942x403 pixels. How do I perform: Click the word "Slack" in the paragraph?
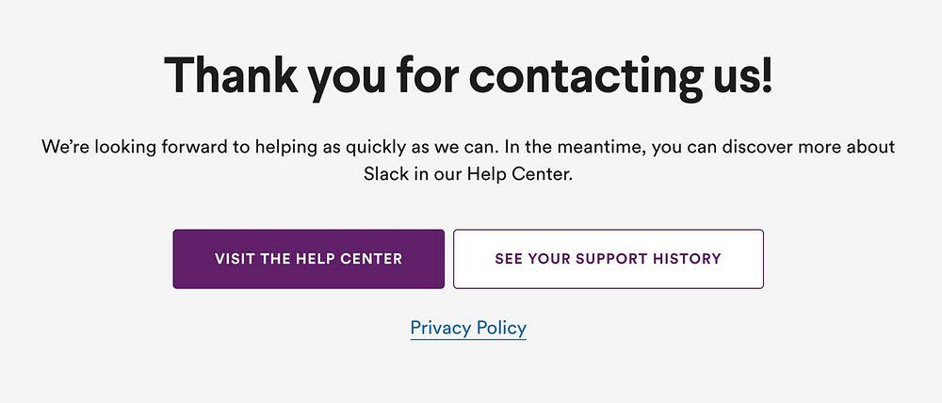[385, 175]
